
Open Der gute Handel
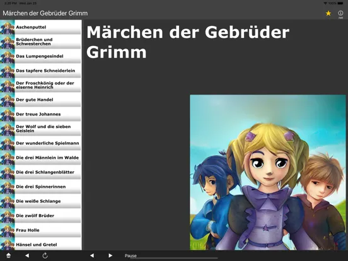[41, 100]
